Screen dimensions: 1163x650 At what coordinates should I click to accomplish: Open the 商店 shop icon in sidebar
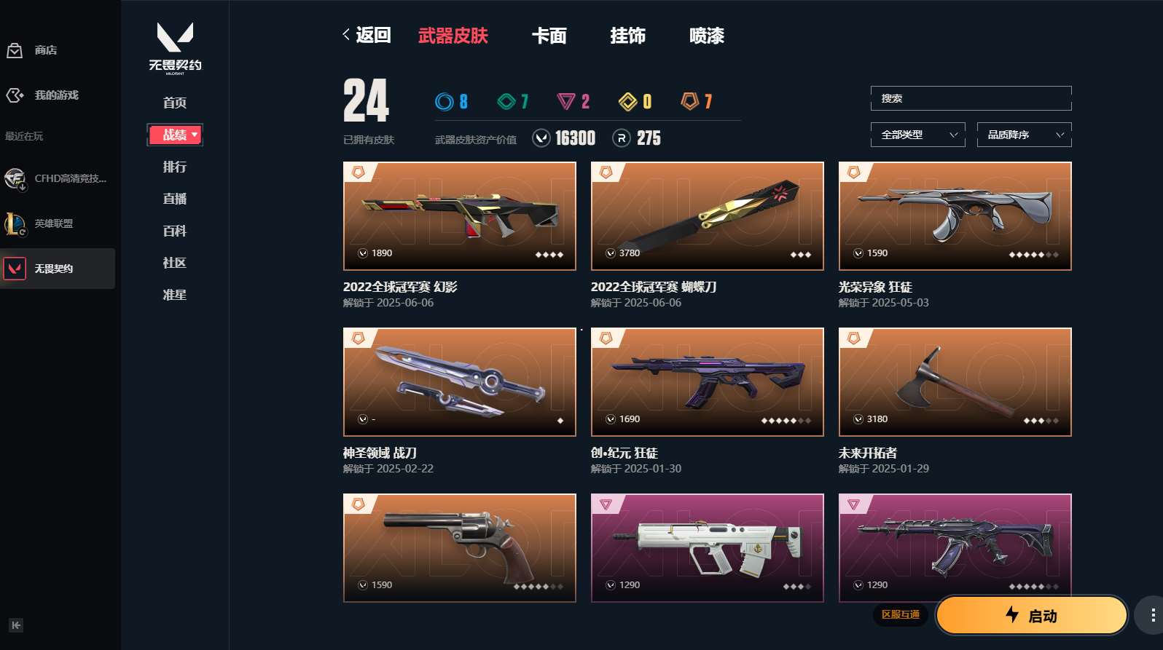pyautogui.click(x=15, y=50)
